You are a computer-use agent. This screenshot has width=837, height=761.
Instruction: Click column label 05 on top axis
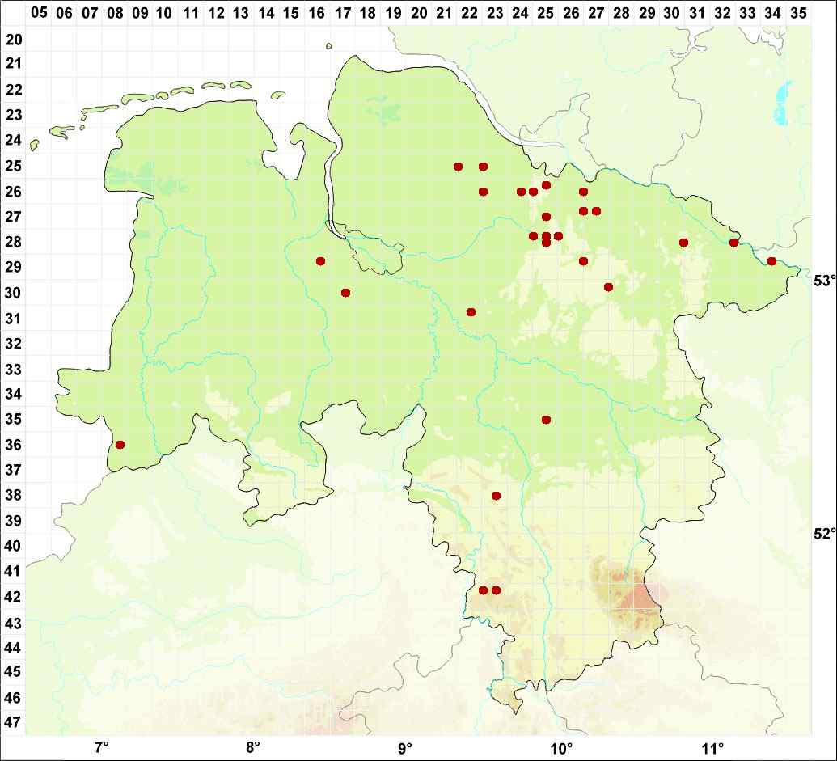tap(39, 12)
